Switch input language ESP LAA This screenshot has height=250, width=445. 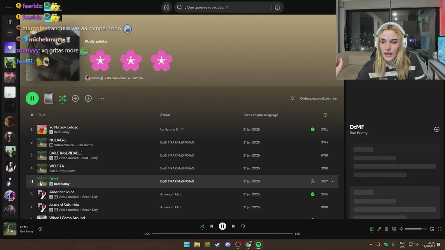point(402,244)
